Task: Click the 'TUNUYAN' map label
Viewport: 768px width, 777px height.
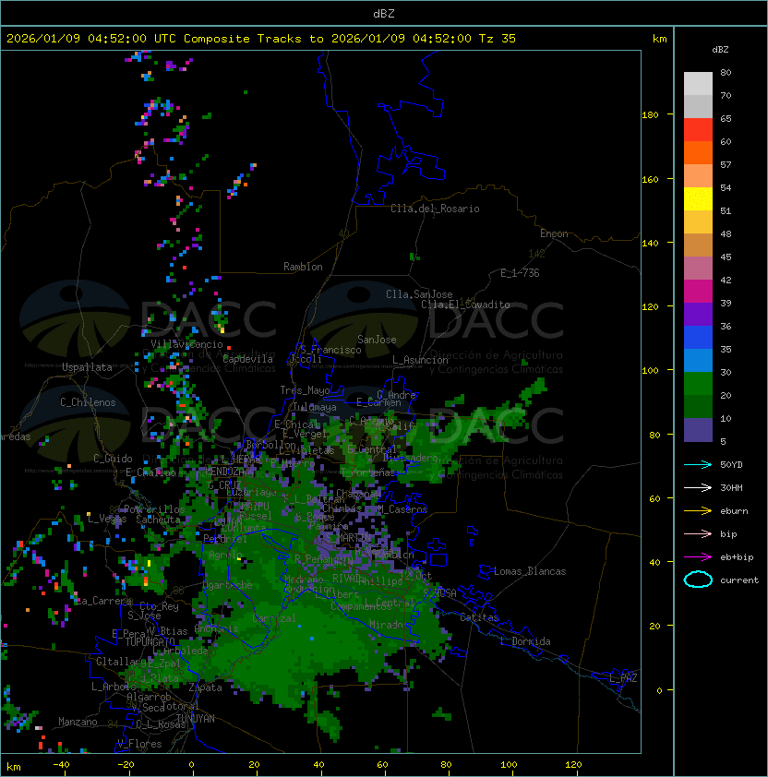Action: coord(196,719)
